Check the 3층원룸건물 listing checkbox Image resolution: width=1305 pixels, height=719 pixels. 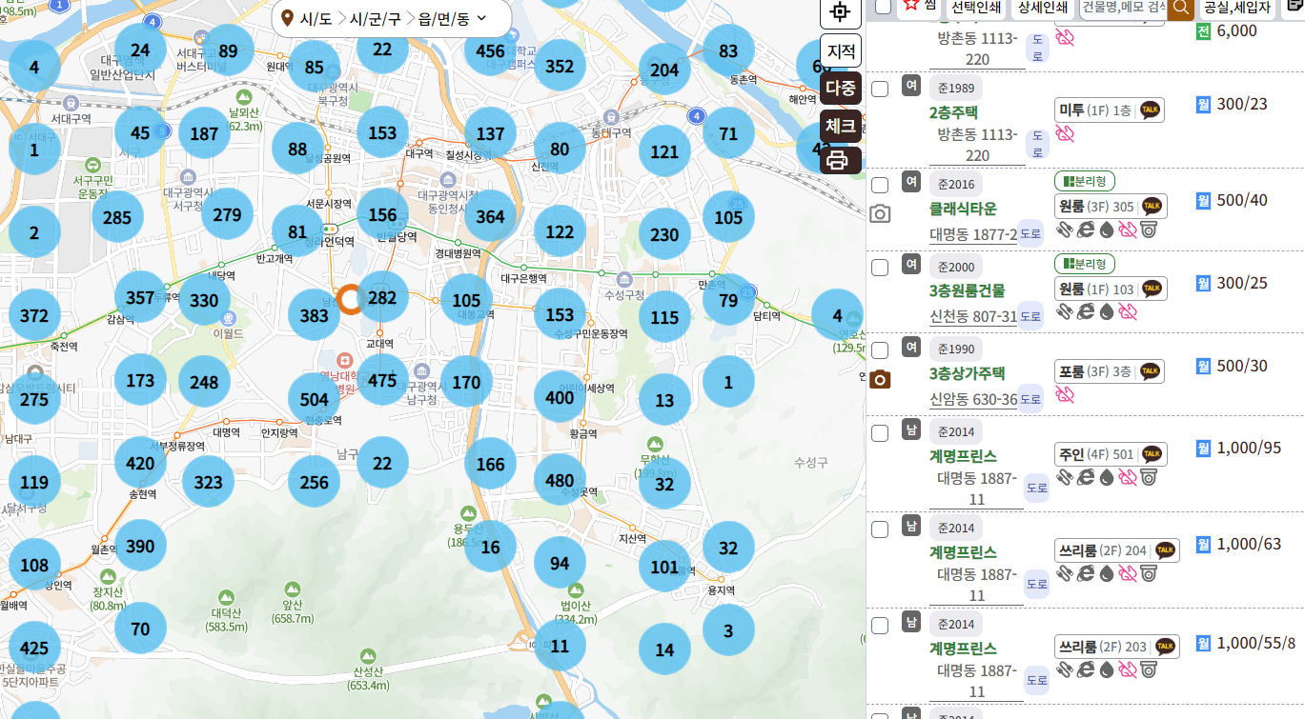(881, 267)
